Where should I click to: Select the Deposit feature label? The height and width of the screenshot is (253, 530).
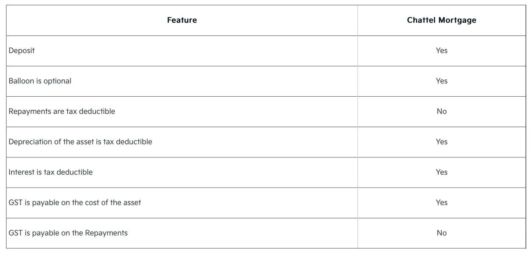click(x=22, y=51)
